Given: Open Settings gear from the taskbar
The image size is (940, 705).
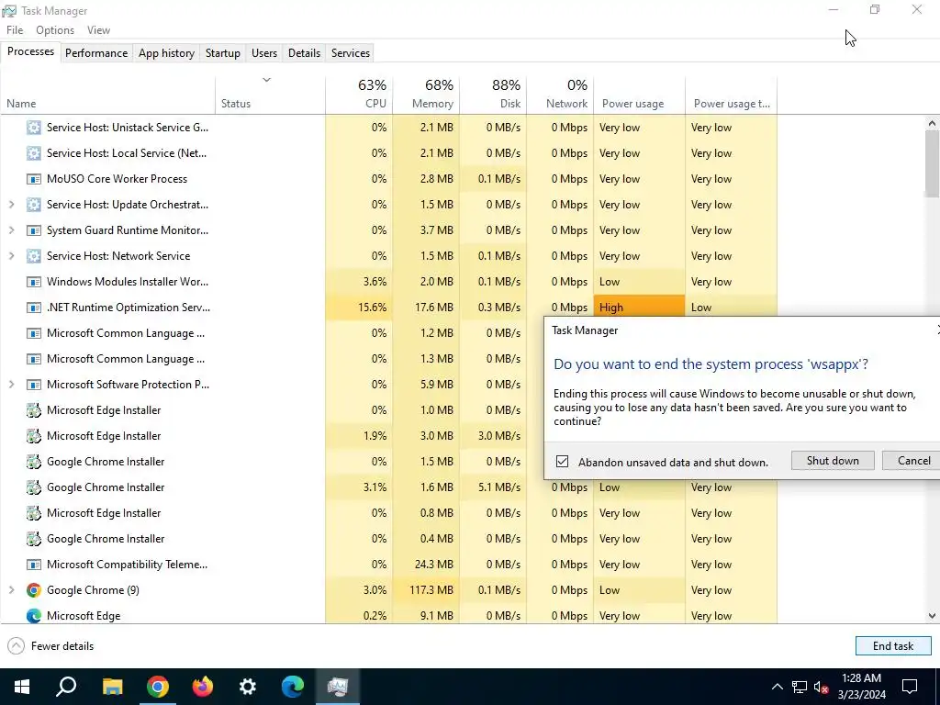Looking at the screenshot, I should pos(248,687).
